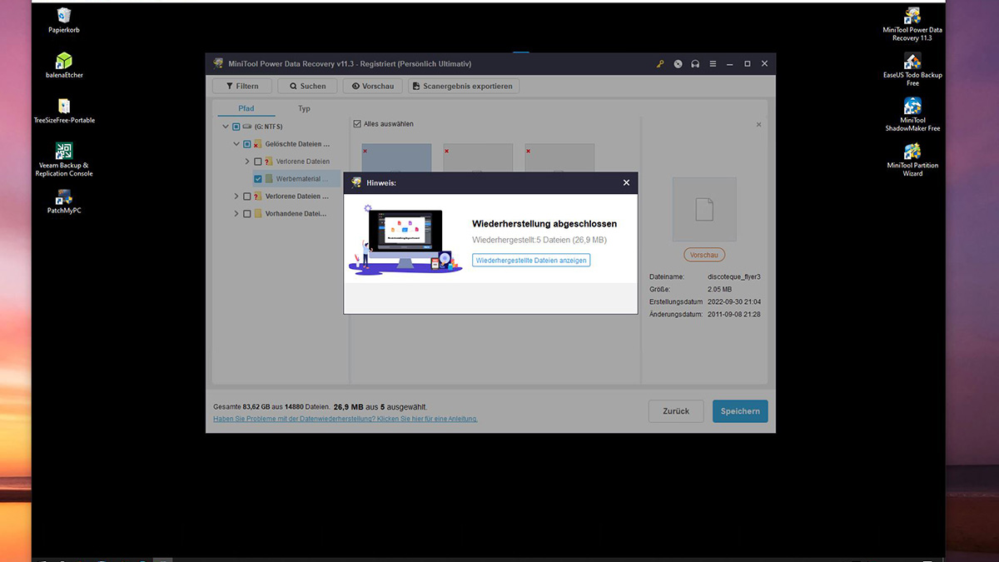Expand the top-level Verlorene Dateien node above Vorhandene Dateien
This screenshot has height=562, width=999.
(236, 196)
